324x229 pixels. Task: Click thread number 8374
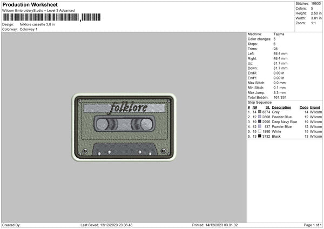pos(266,112)
